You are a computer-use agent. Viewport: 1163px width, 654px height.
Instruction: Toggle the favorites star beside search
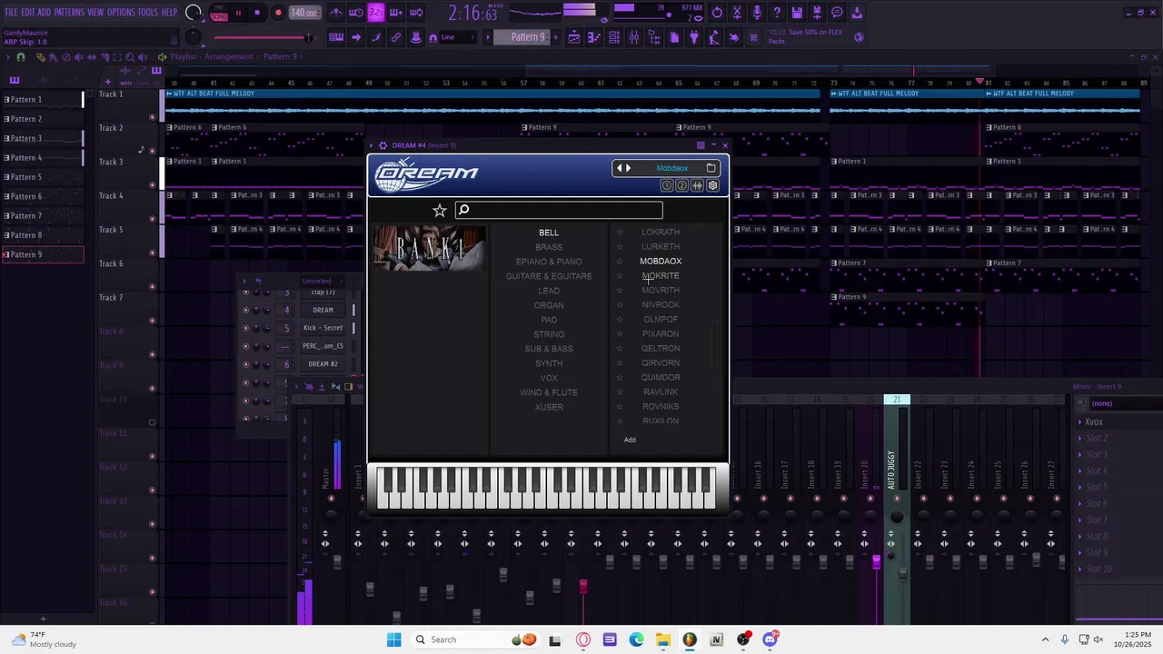point(440,211)
